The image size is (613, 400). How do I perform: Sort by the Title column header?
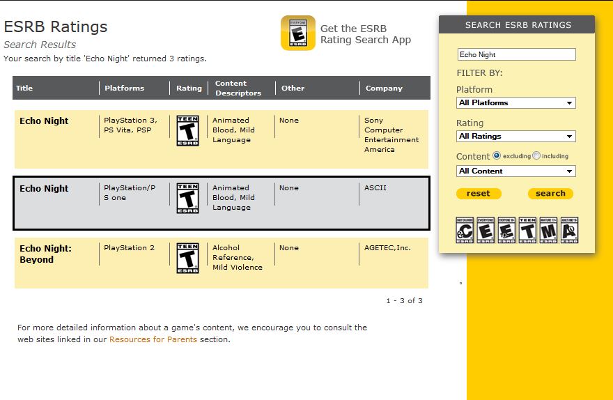24,88
